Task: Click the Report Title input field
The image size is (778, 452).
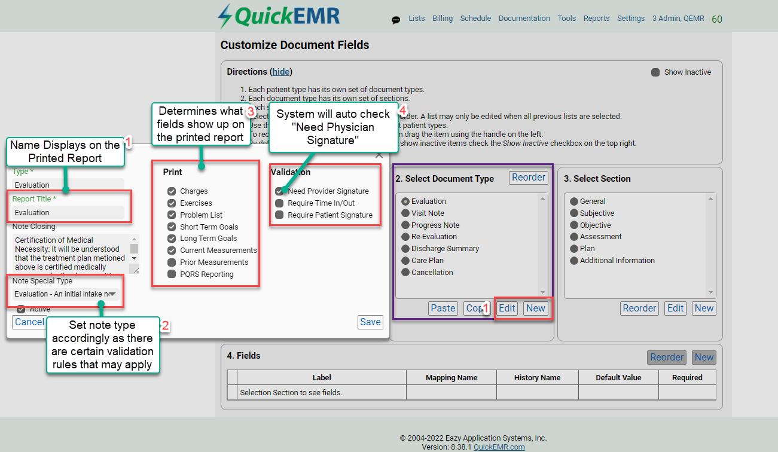Action: [x=68, y=212]
